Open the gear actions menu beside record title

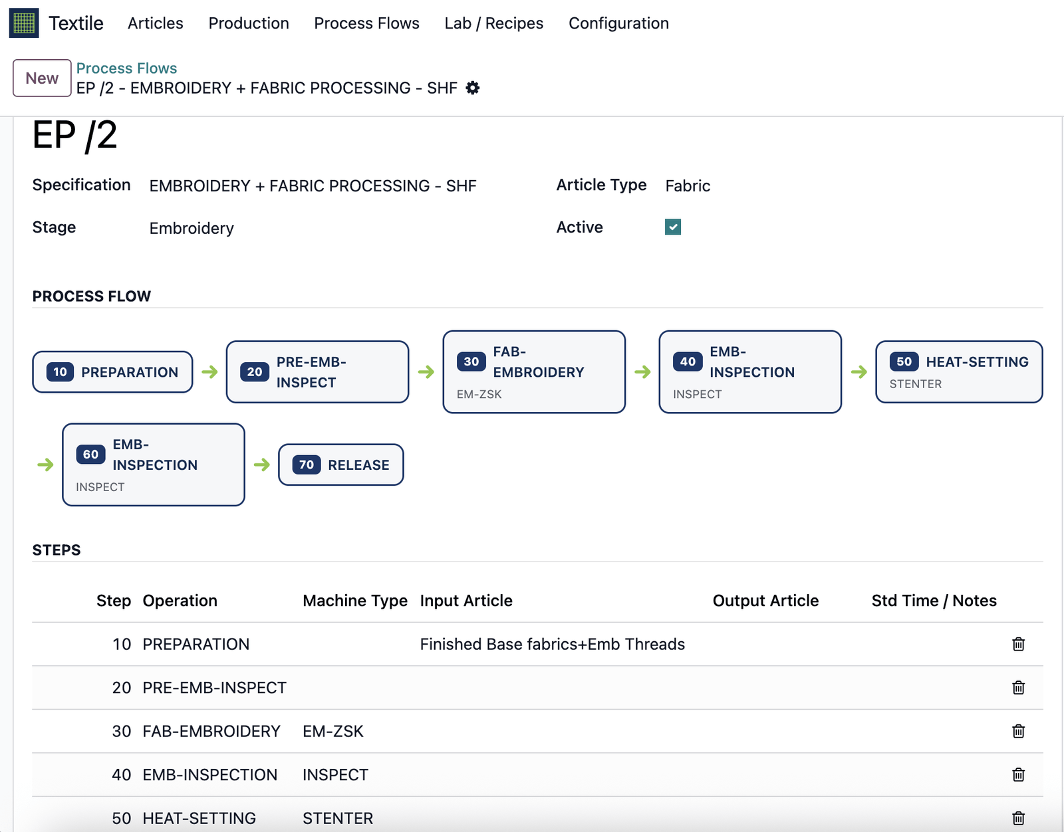pyautogui.click(x=472, y=88)
